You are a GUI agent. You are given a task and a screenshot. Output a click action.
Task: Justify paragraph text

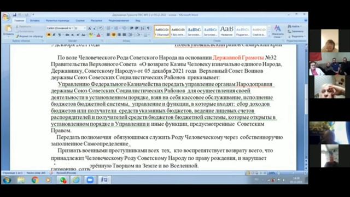point(124,35)
